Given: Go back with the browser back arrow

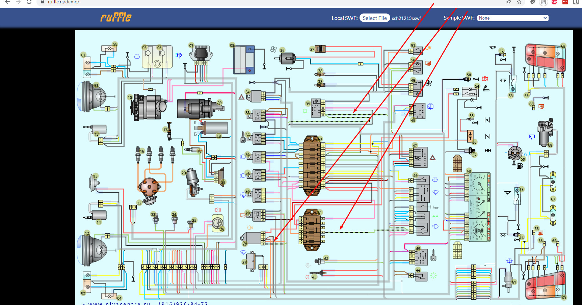Looking at the screenshot, I should pos(7,2).
